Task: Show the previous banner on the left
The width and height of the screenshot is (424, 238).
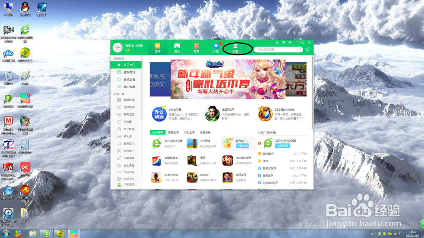Action: tap(160, 79)
